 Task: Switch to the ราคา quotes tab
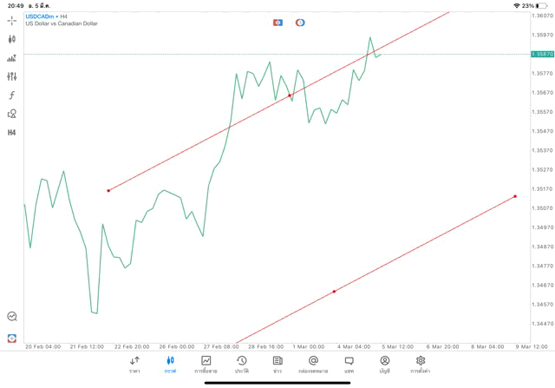[x=134, y=364]
